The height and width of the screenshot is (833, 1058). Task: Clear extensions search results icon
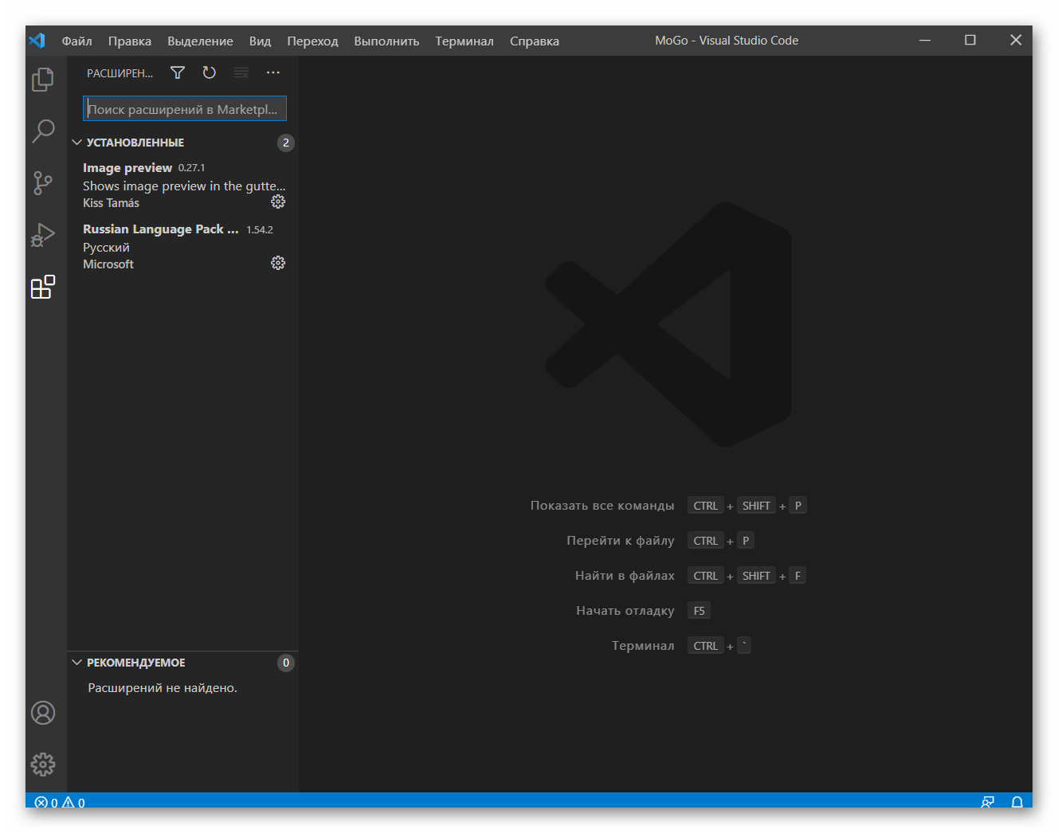pos(241,72)
